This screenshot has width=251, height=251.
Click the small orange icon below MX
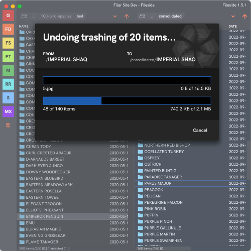click(8, 125)
